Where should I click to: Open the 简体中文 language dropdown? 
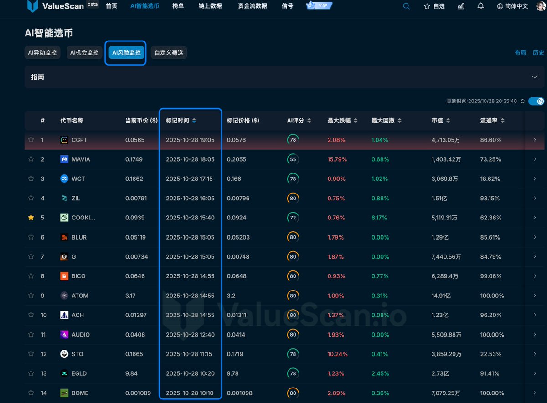(513, 6)
